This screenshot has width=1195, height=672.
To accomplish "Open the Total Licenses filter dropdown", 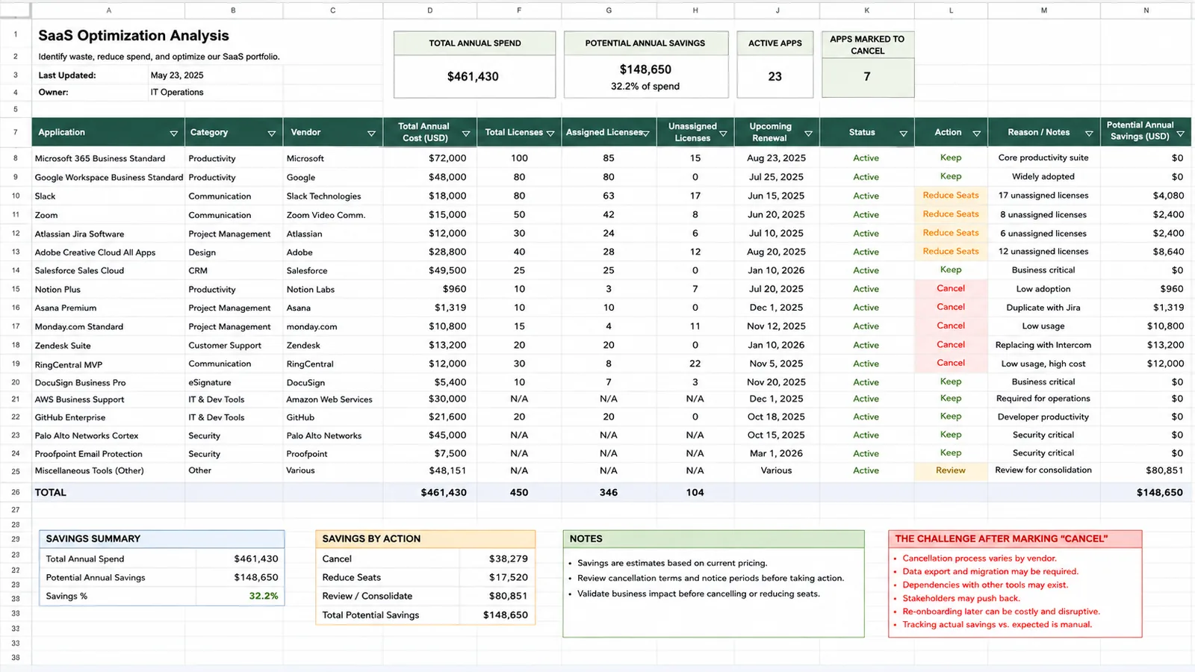I will pos(550,134).
